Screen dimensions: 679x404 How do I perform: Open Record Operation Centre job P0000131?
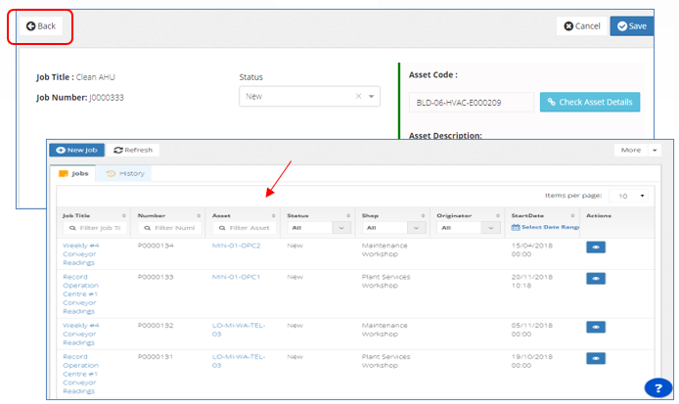pyautogui.click(x=80, y=374)
